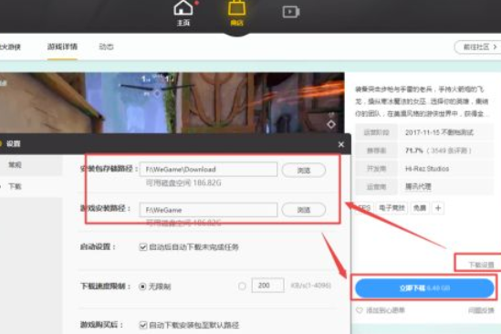Close the 设置 dialog with X

[341, 144]
